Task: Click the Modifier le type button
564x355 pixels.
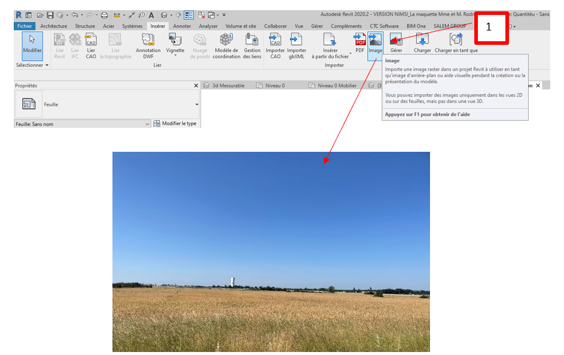Action: coord(175,124)
